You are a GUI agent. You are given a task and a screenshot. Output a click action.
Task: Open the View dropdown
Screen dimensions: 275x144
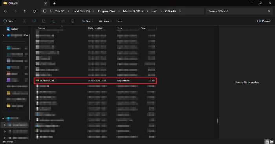pyautogui.click(x=105, y=21)
